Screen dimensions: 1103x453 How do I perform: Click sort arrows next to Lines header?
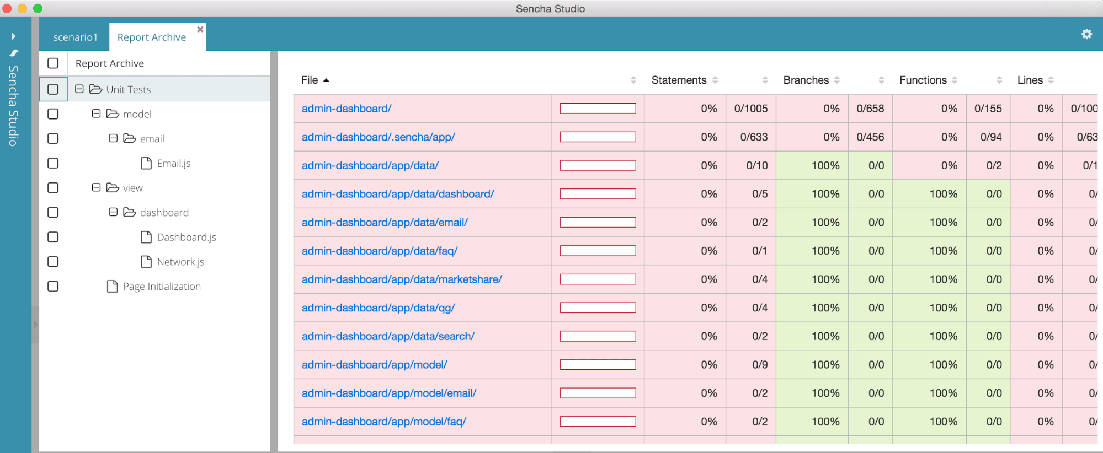coord(1051,80)
